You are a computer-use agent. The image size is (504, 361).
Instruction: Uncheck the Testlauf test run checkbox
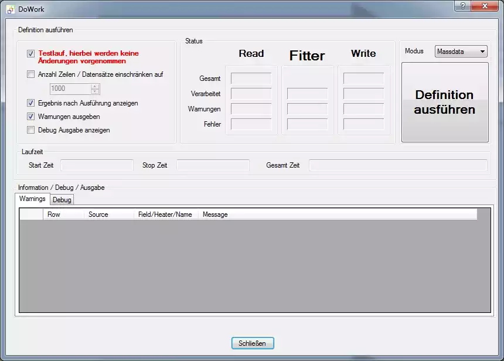click(31, 53)
